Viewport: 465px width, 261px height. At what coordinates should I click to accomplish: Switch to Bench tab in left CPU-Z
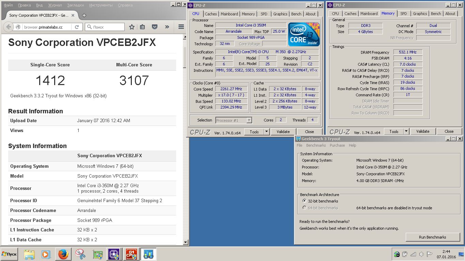tap(296, 14)
